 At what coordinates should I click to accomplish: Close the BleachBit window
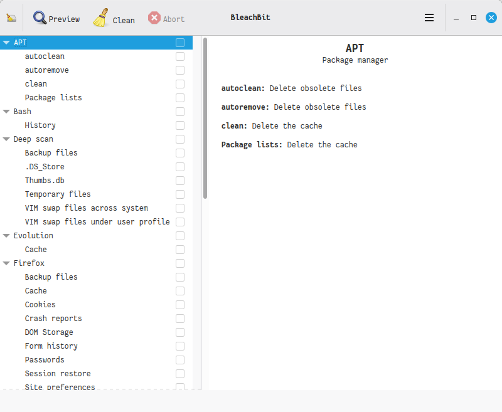[491, 18]
